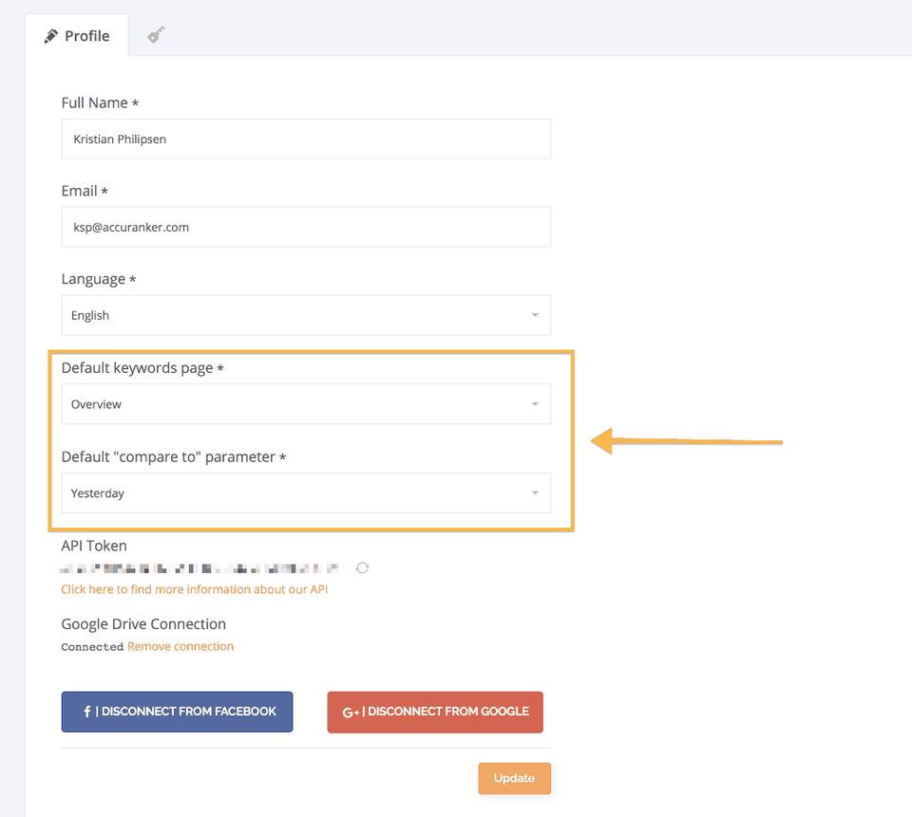Focus the Email input field
This screenshot has width=912, height=817.
click(x=306, y=227)
